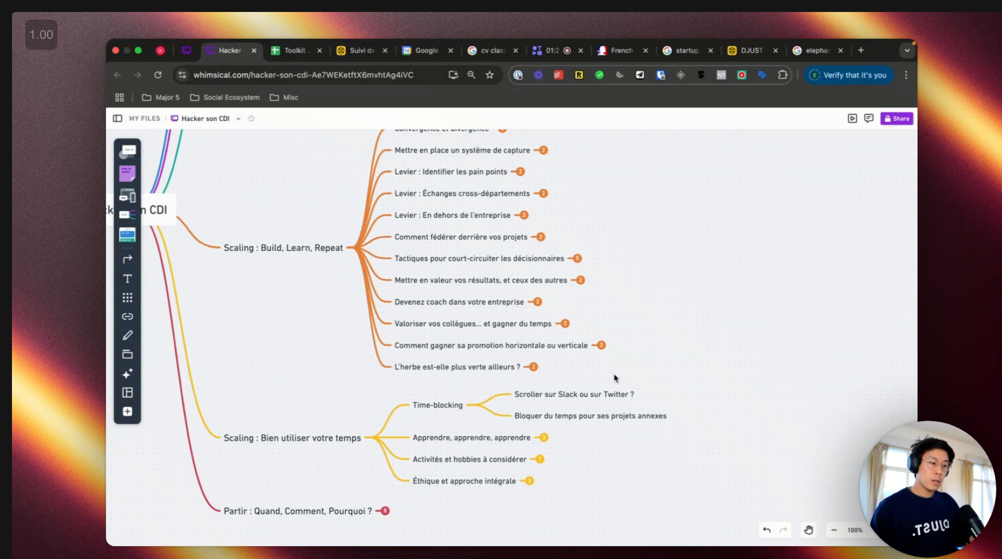Open the icons grid tool
The height and width of the screenshot is (559, 1002).
tap(127, 298)
